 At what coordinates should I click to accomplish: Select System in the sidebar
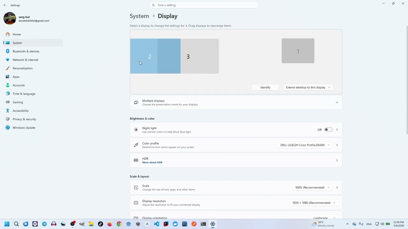point(33,43)
